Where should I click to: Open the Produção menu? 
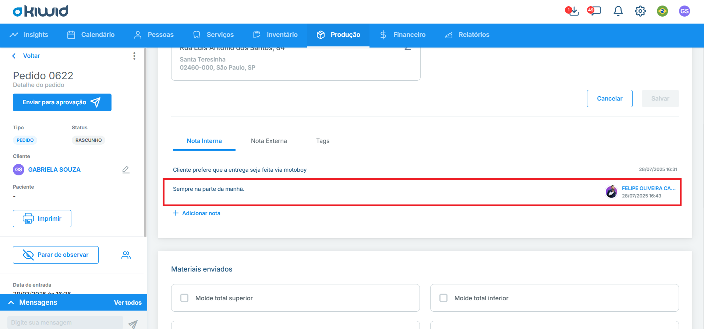[338, 35]
